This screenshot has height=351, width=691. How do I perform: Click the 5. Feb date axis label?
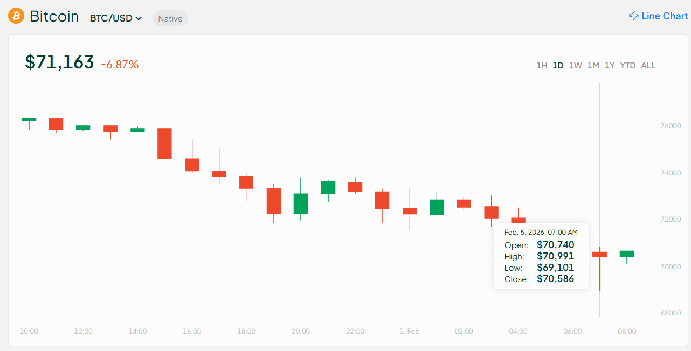410,332
